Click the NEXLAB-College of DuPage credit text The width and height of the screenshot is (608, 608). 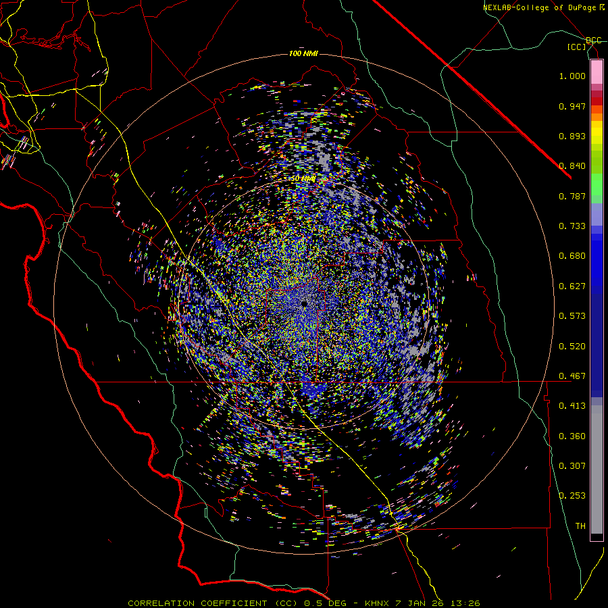point(543,7)
